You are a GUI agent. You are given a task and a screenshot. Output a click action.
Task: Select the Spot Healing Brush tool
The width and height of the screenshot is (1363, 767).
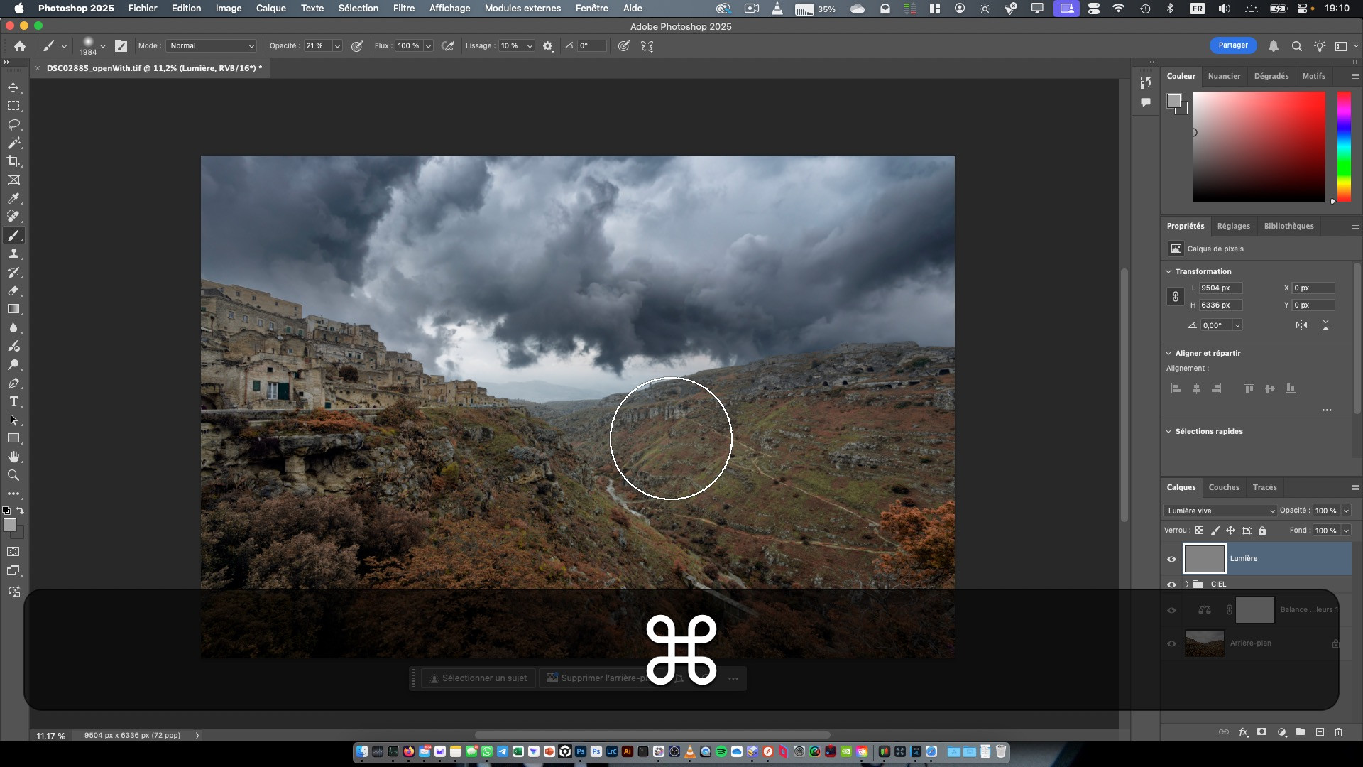pyautogui.click(x=13, y=217)
